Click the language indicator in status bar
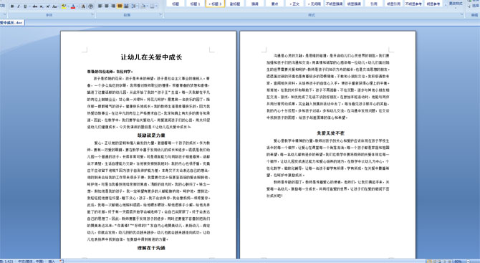 click(31, 261)
